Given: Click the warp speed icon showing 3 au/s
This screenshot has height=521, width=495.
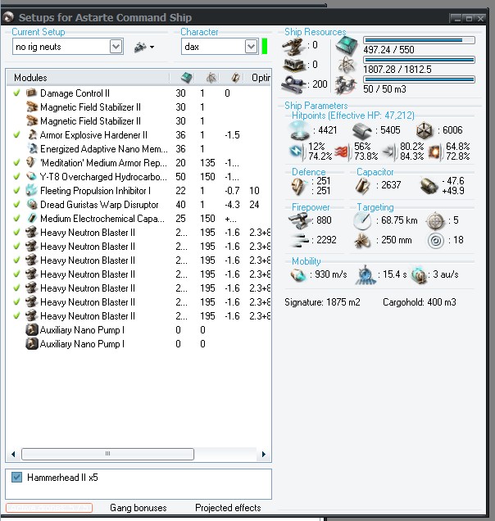Looking at the screenshot, I should pyautogui.click(x=418, y=274).
